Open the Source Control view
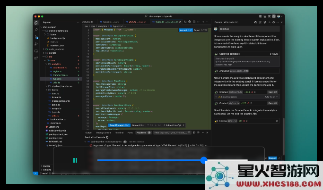 pos(36,37)
